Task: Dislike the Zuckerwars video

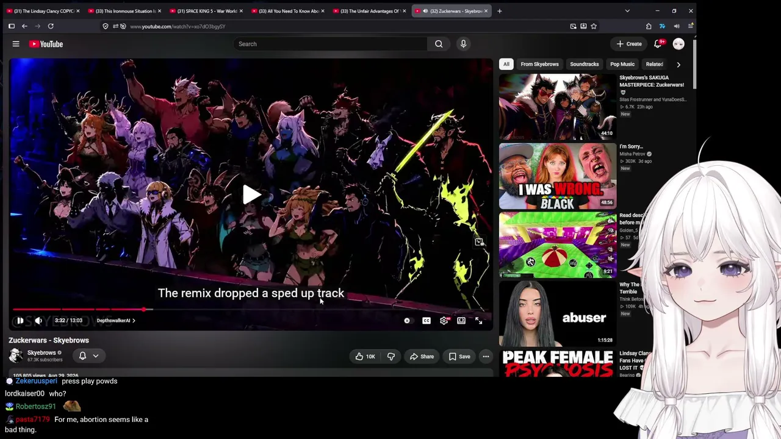Action: [391, 357]
